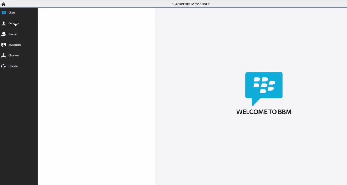Click the Invitations icon in sidebar
This screenshot has height=185, width=347.
point(4,45)
